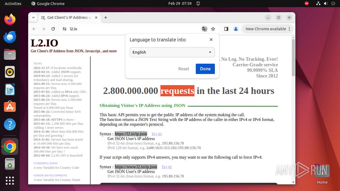Open Activities overview
The height and width of the screenshot is (191, 340).
pos(13,3)
